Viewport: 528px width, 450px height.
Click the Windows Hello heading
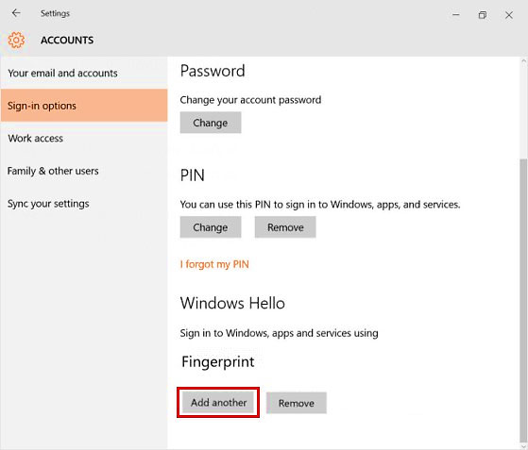tap(232, 303)
